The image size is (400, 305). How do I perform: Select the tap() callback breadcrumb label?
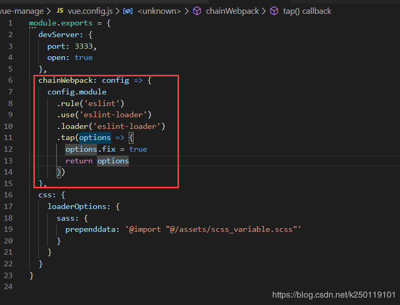(307, 11)
